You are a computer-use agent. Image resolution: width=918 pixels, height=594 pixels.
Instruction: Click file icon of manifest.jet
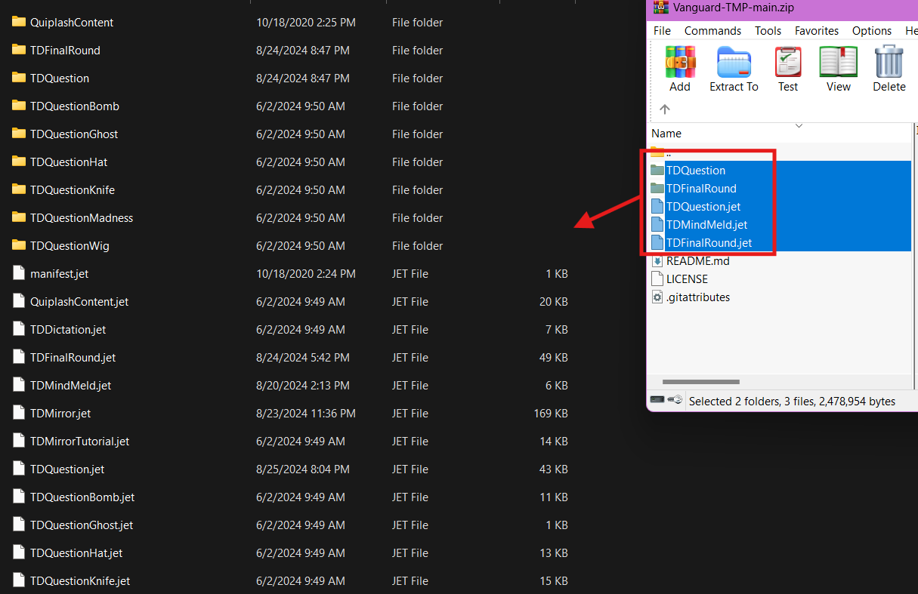[x=19, y=273]
